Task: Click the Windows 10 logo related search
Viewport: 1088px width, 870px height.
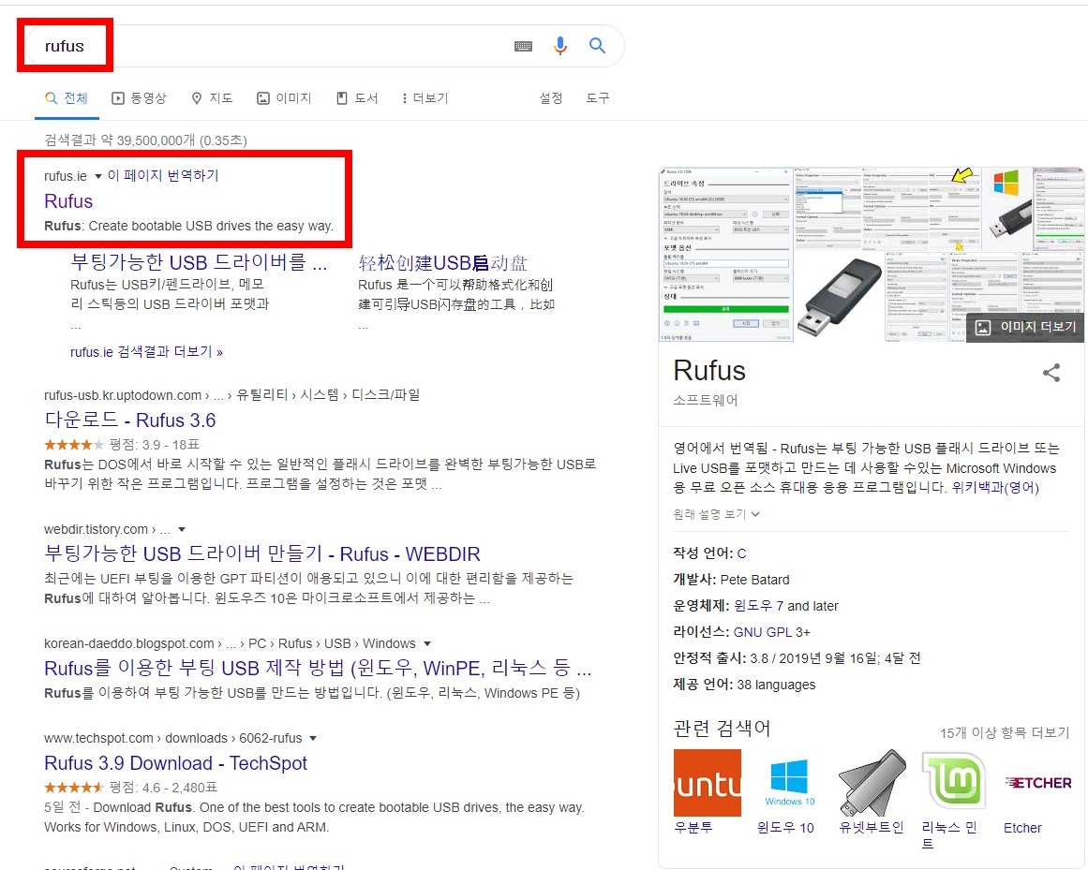Action: click(x=790, y=783)
